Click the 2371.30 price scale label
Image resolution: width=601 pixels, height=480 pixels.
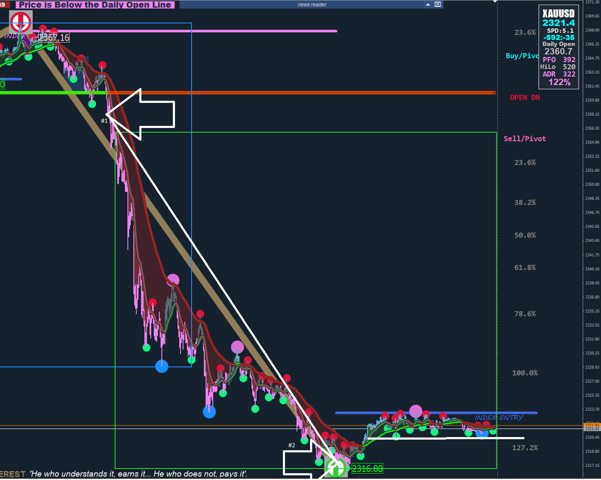click(592, 2)
